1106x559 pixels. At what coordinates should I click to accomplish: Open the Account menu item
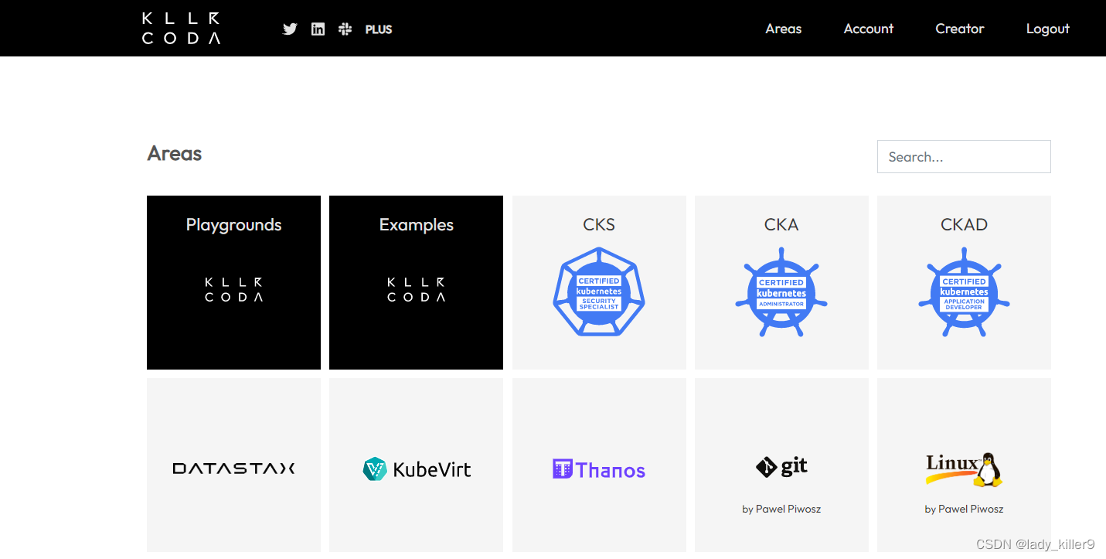(869, 29)
